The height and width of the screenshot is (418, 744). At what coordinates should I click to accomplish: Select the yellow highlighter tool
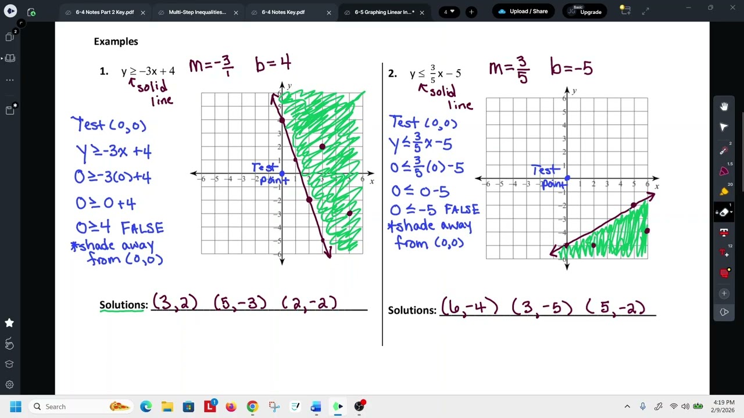724,191
